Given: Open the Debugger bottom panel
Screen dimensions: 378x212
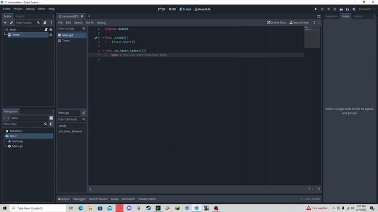Looking at the screenshot, I should tap(79, 199).
